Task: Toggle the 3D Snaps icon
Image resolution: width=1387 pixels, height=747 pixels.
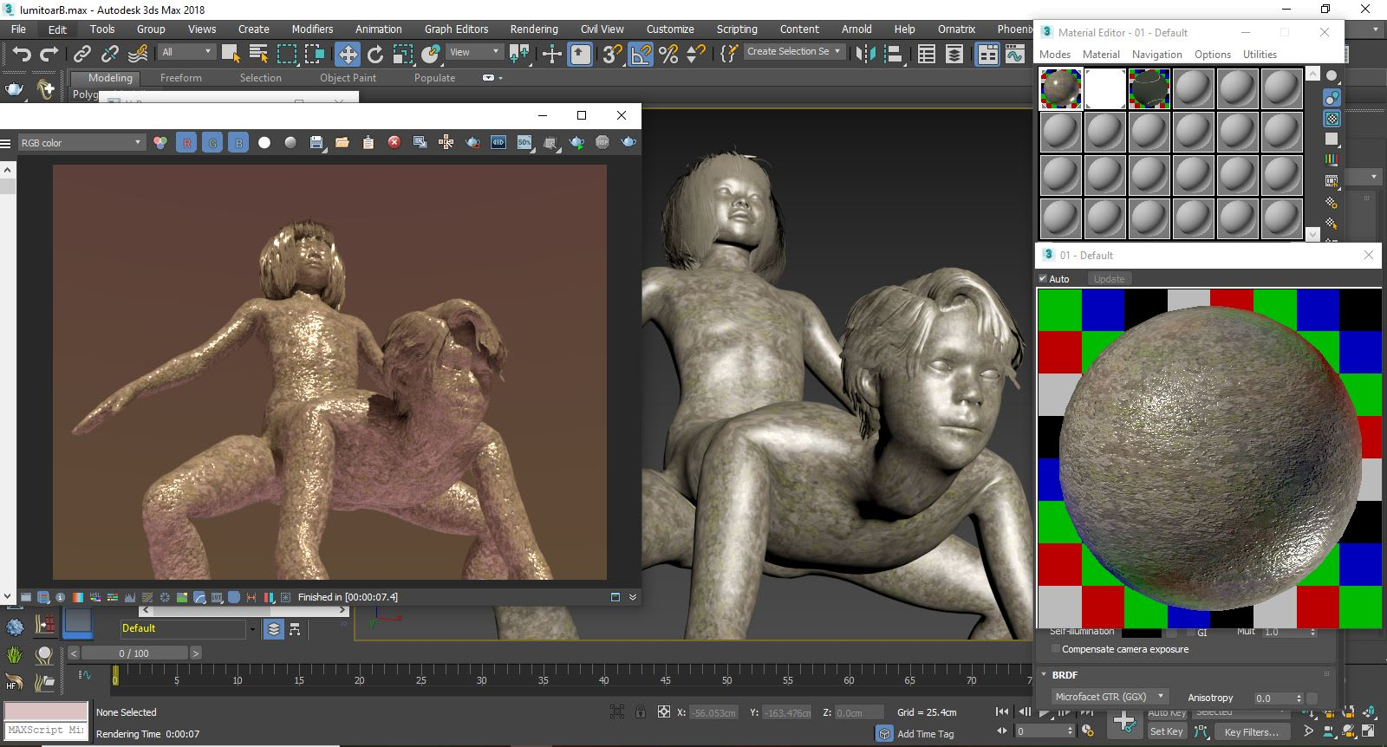Action: point(612,54)
